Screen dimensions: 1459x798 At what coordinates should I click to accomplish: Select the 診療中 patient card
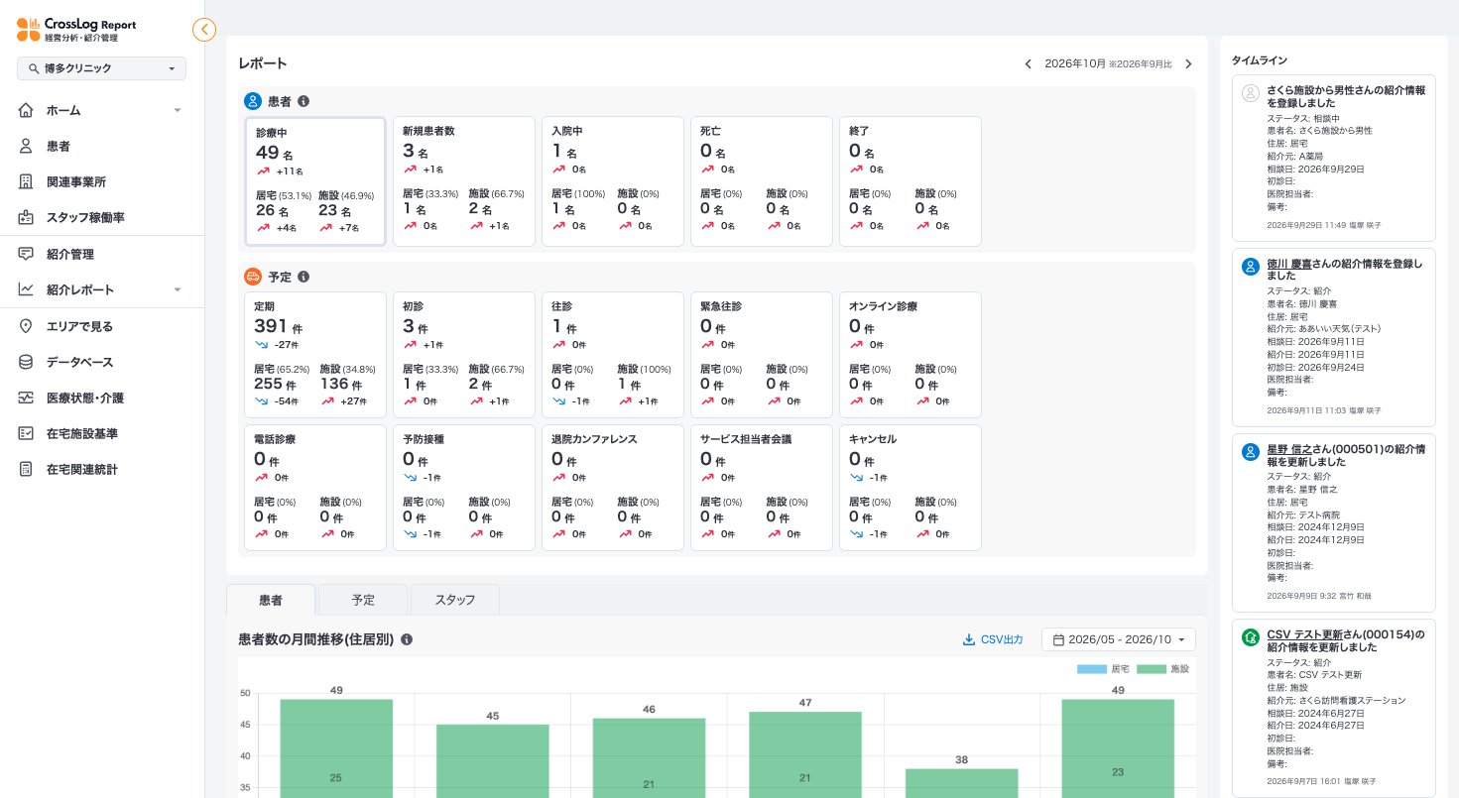point(315,181)
